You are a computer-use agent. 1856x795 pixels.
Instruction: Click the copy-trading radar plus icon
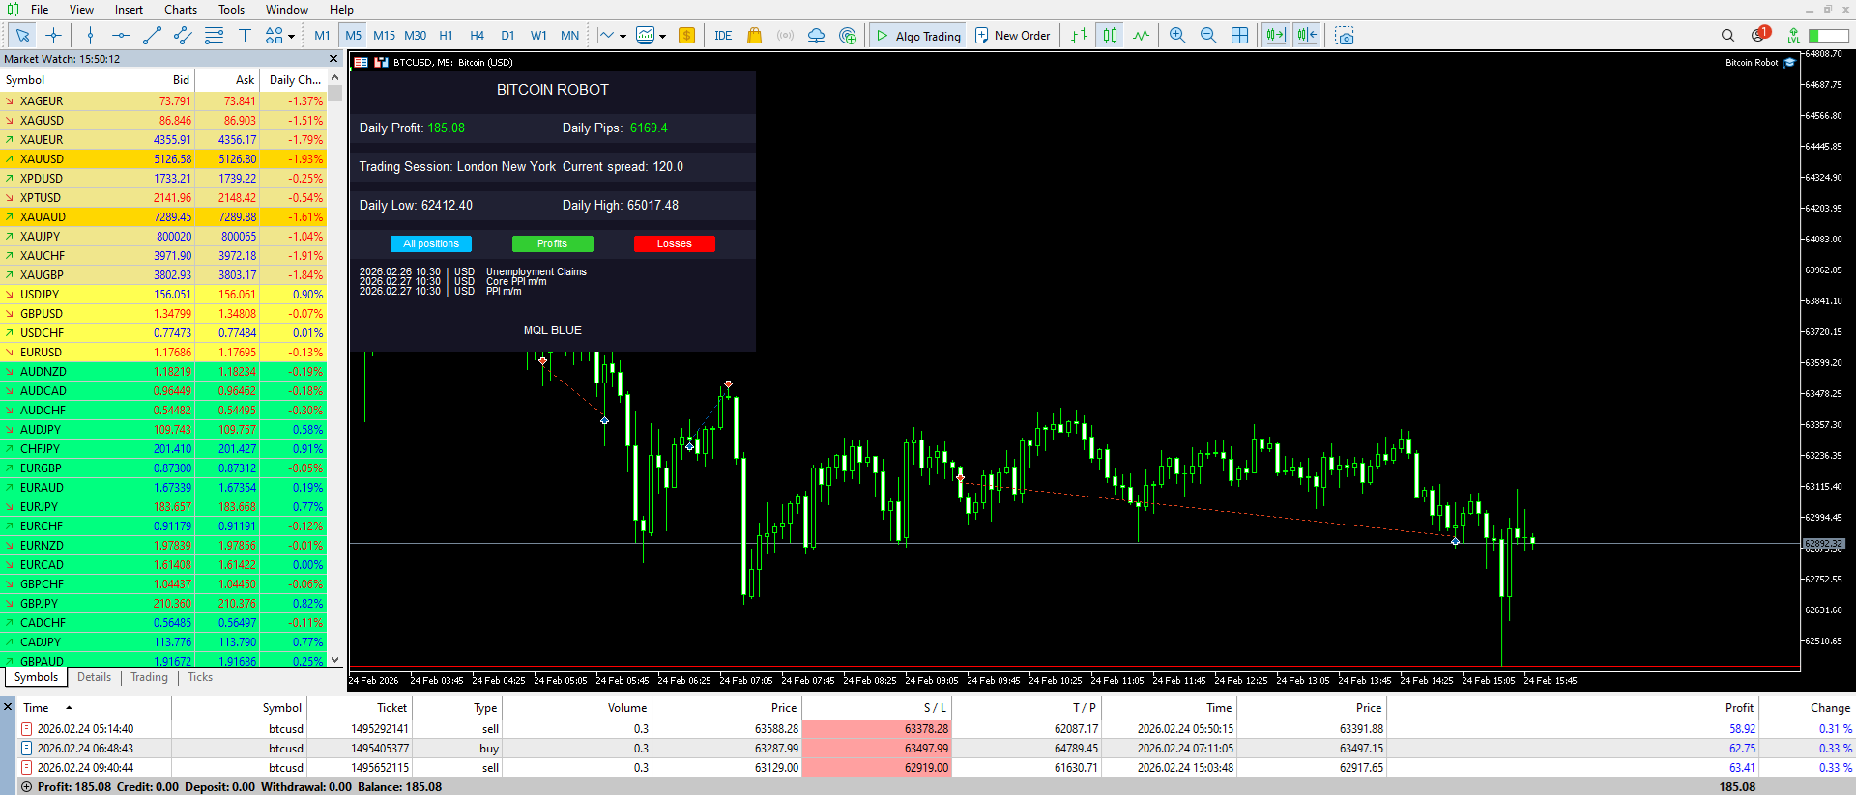[x=848, y=36]
